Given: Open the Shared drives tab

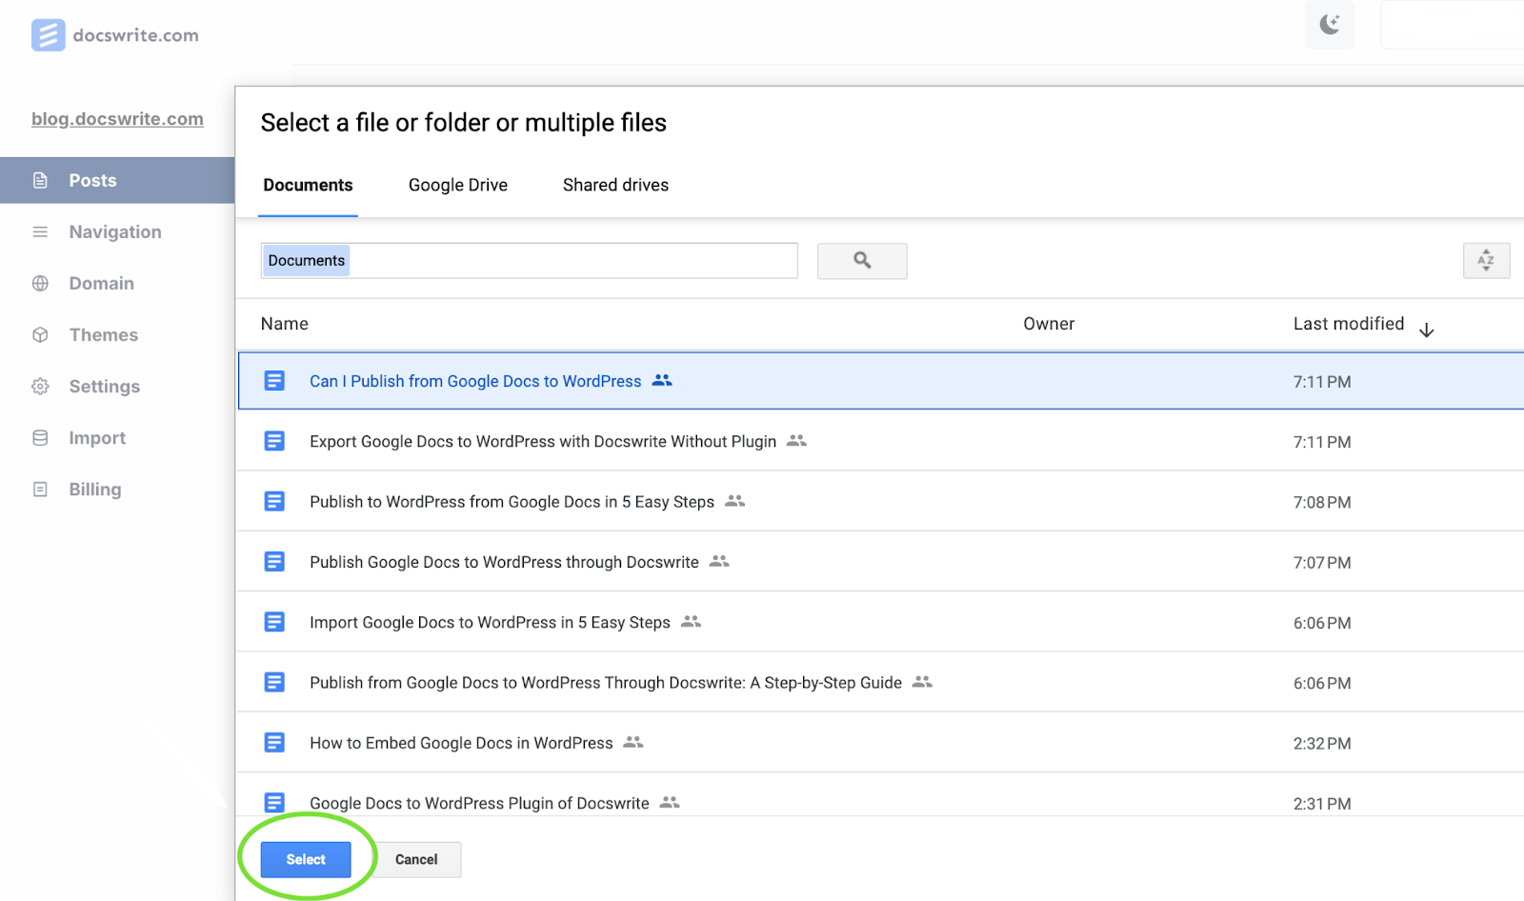Looking at the screenshot, I should tap(614, 185).
